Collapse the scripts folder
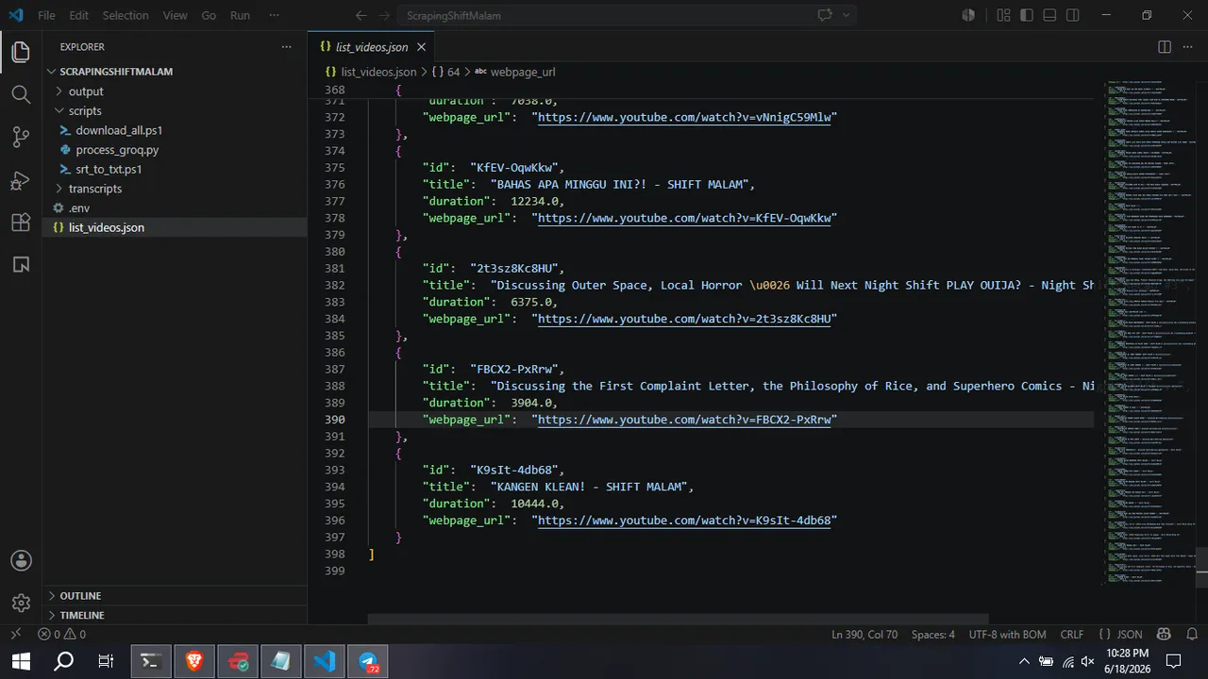The width and height of the screenshot is (1208, 679). point(175,110)
